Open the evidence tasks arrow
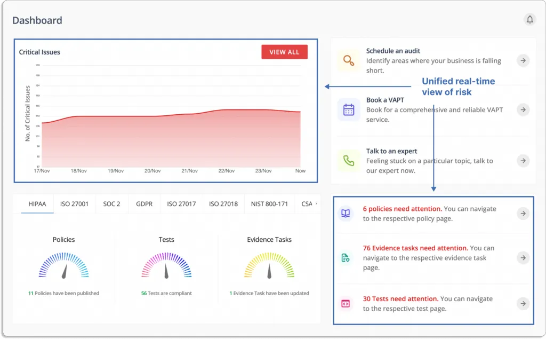Image resolution: width=546 pixels, height=339 pixels. coord(523,258)
